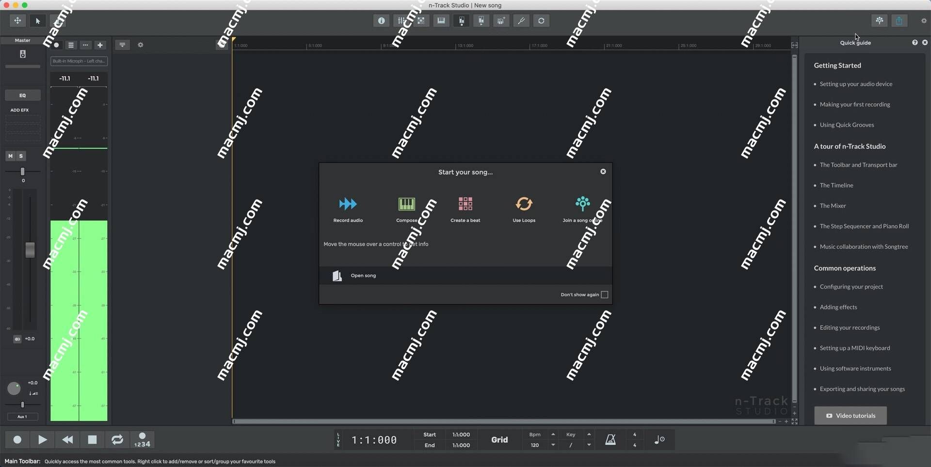Screen dimensions: 931x467
Task: Click the drum/instrument add icon in toolbar
Action: click(x=501, y=21)
